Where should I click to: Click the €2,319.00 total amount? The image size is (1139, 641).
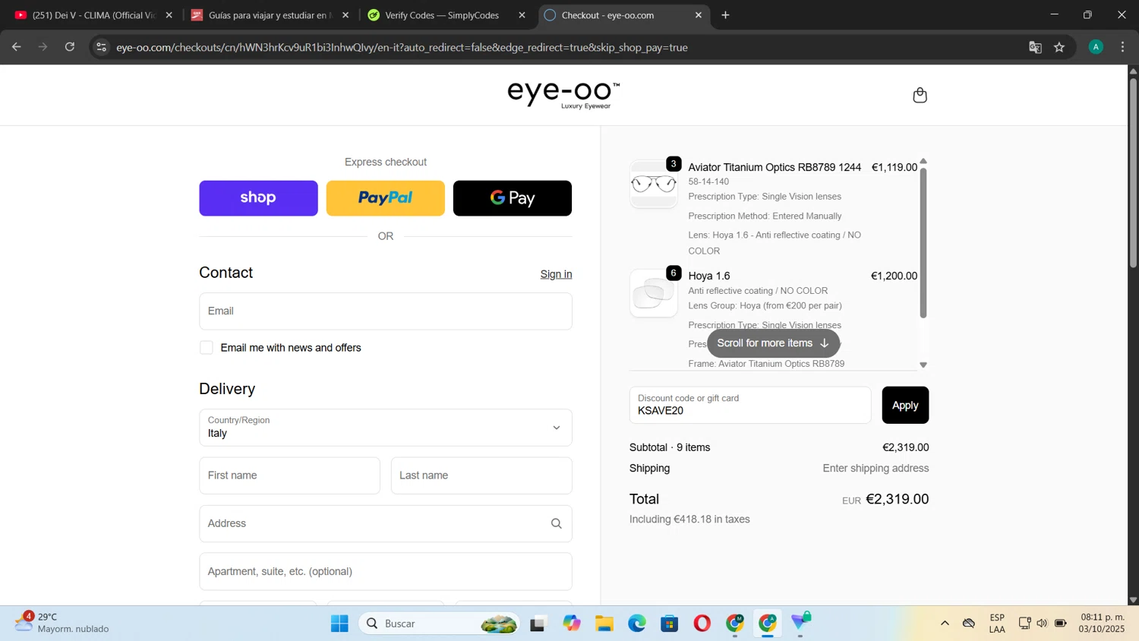point(897,499)
